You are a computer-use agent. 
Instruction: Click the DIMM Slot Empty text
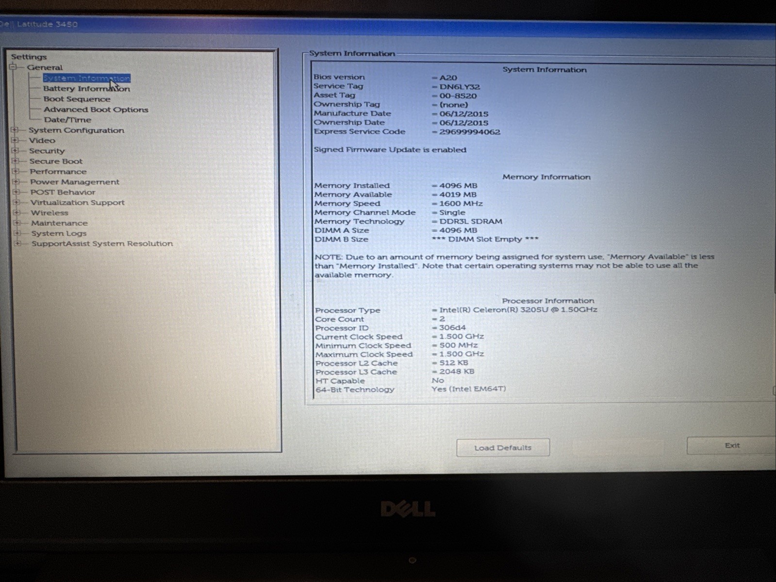click(x=485, y=239)
